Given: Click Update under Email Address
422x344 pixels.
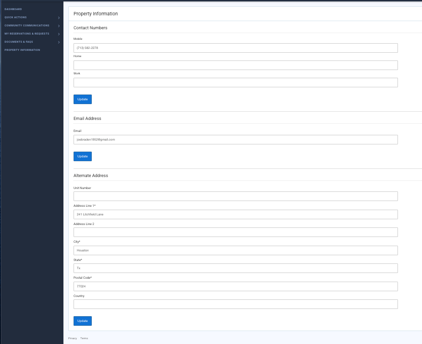Looking at the screenshot, I should point(82,156).
